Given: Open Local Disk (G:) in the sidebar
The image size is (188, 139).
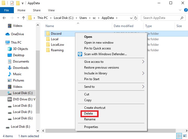Looking at the screenshot, I should point(20,118).
